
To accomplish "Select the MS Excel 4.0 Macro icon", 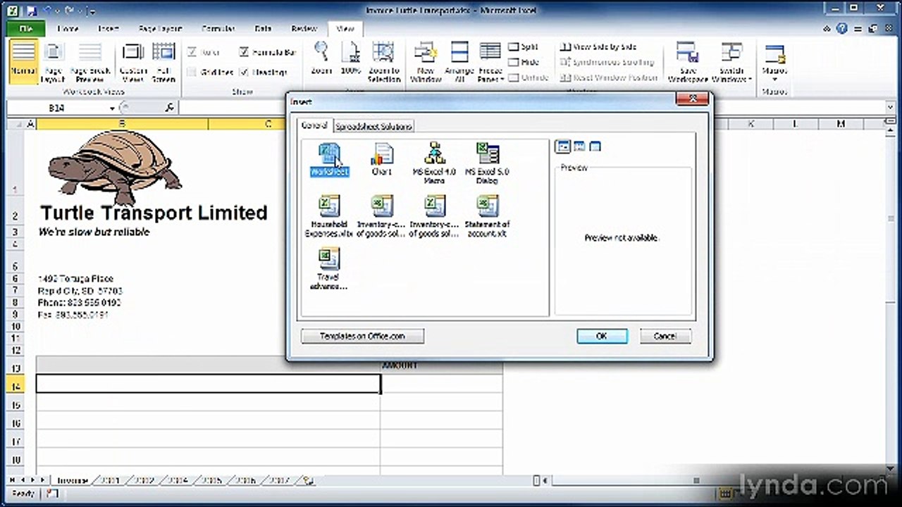I will coord(435,163).
